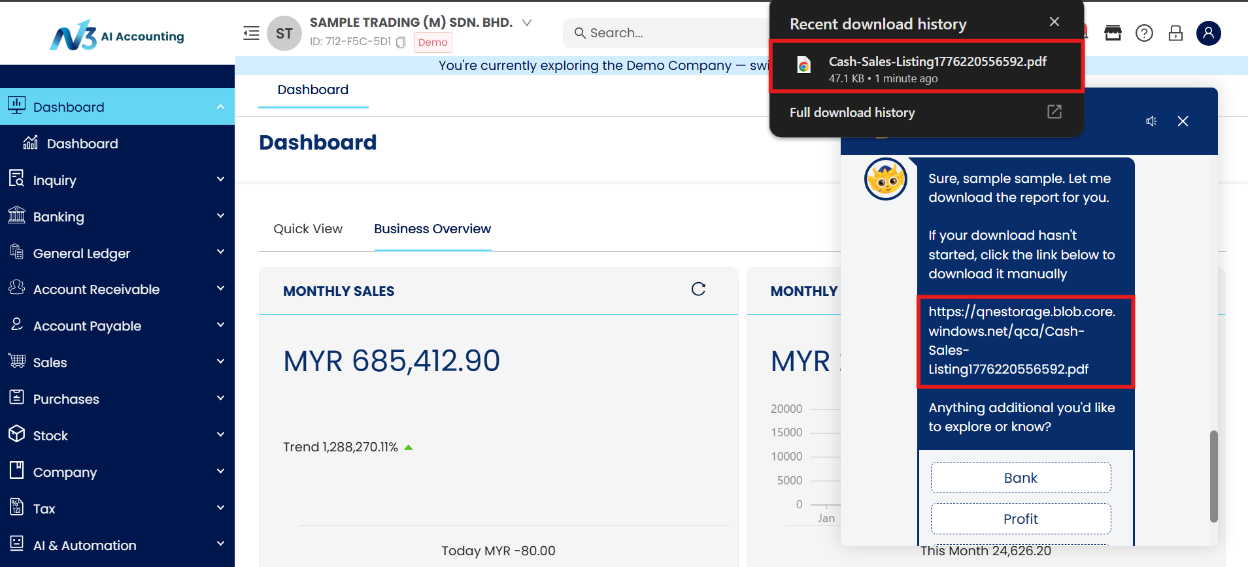Screen dimensions: 1248x567
Task: Collapse the Dashboard sidebar section
Action: pos(220,107)
